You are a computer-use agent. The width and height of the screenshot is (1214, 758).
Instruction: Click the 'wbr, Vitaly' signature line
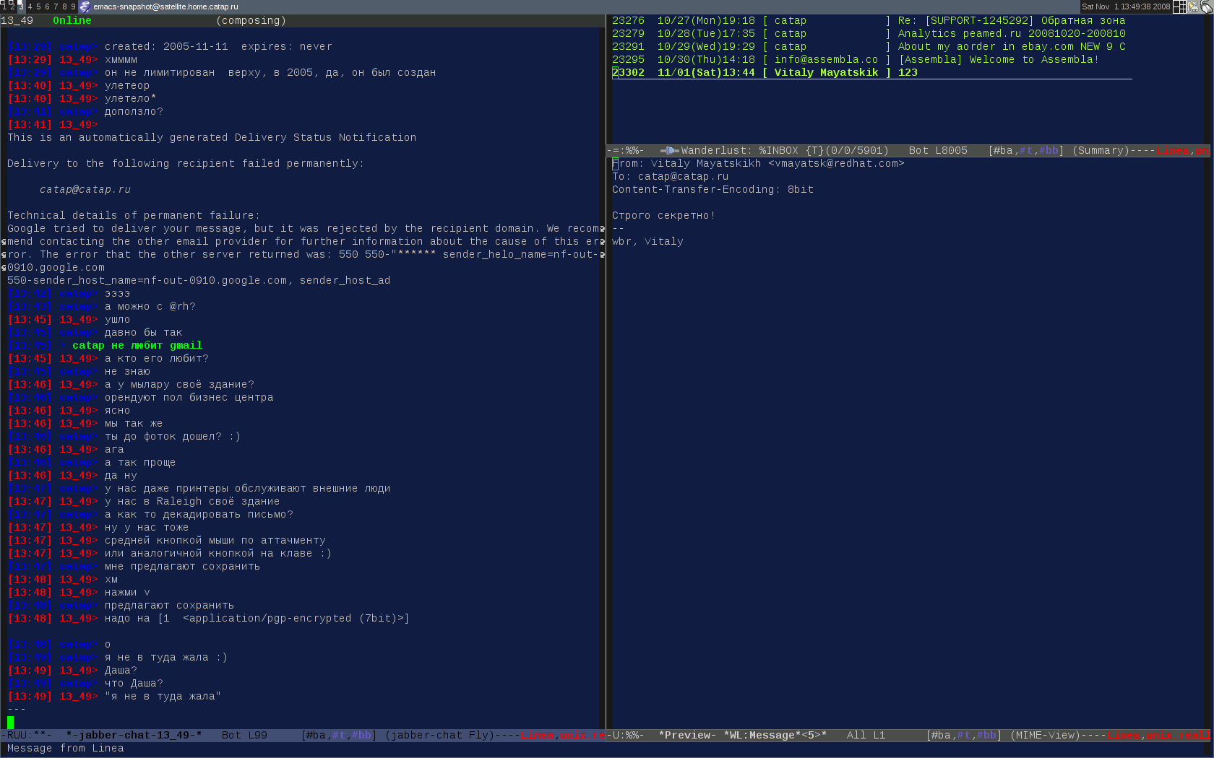tap(647, 241)
